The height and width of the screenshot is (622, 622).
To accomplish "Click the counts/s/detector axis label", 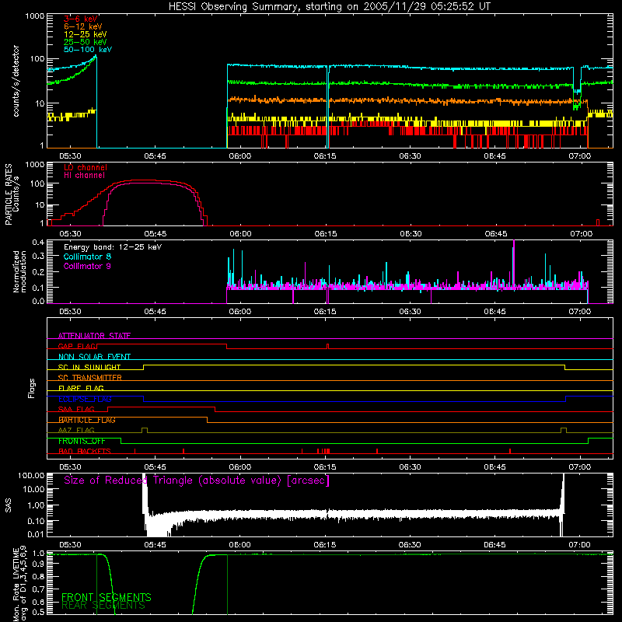I will pyautogui.click(x=16, y=81).
